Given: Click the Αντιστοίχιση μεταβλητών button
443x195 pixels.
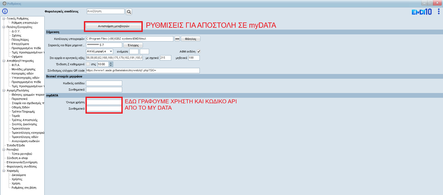Looking at the screenshot, I should coord(114,26).
